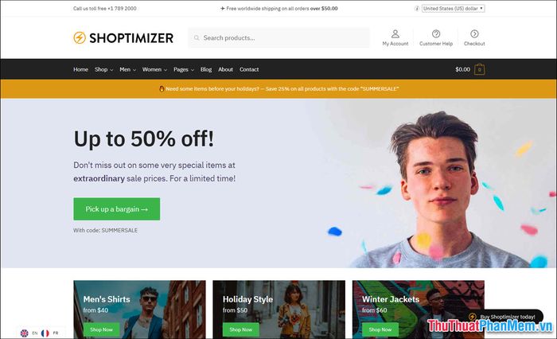
Task: Open Customer Help via the question mark icon
Action: [x=436, y=33]
